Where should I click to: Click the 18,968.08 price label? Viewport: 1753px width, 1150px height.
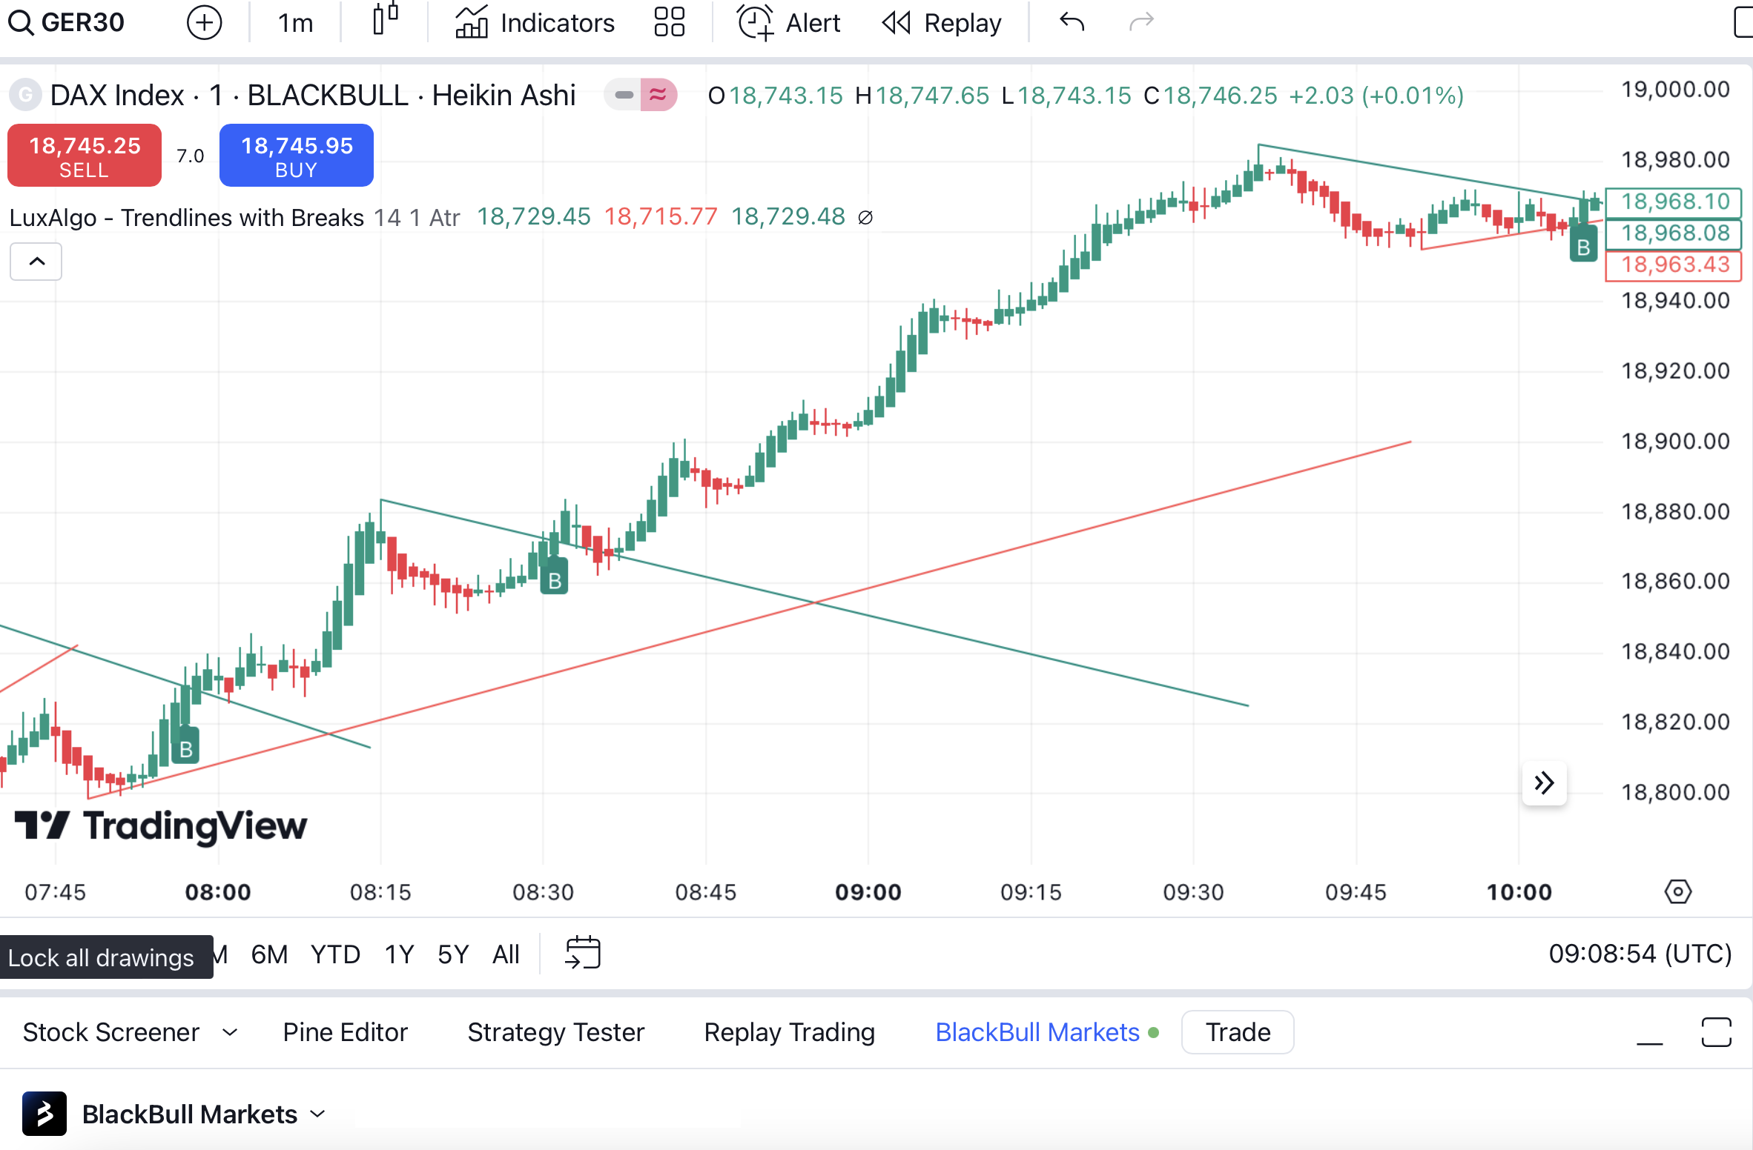(1674, 233)
